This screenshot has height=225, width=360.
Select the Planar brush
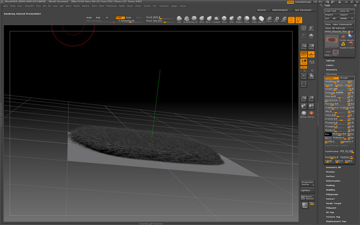point(247,19)
